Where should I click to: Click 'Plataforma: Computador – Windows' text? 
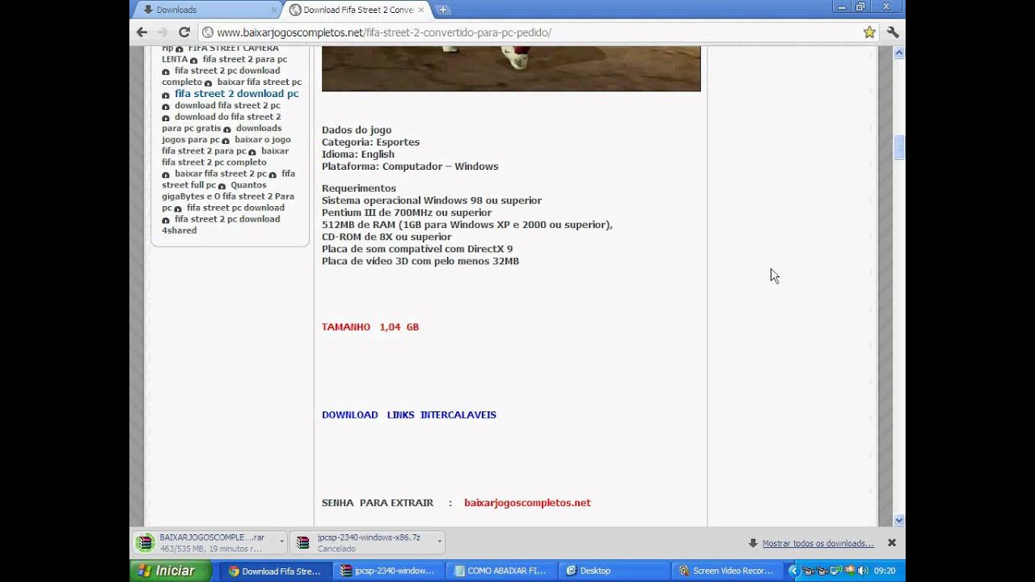[x=410, y=167]
